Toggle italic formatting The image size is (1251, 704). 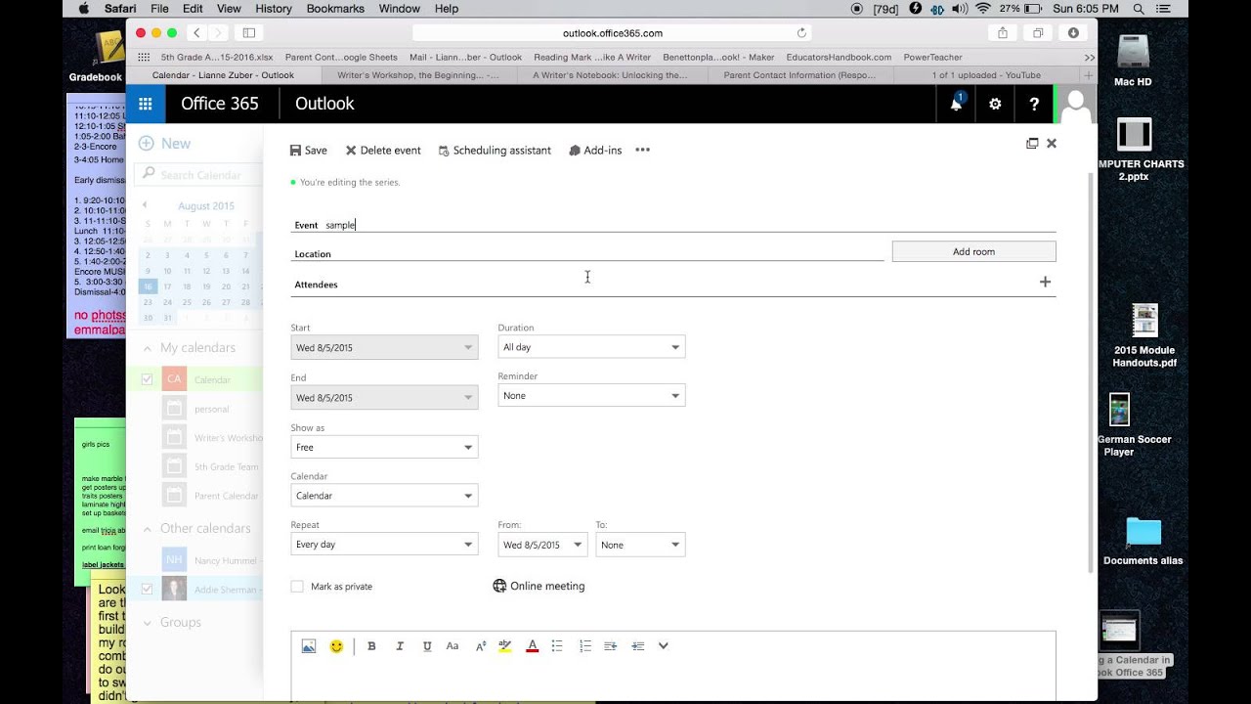click(x=399, y=646)
